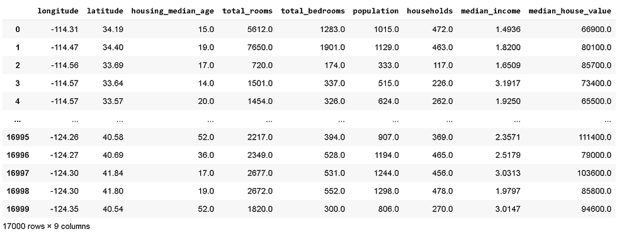Click population value 1015.0

(x=387, y=29)
